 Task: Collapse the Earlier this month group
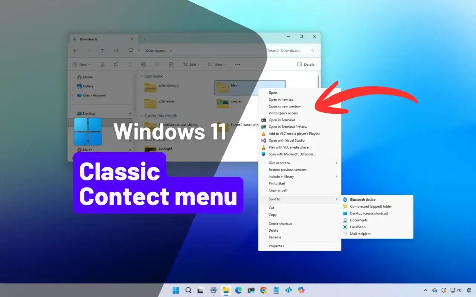click(141, 115)
